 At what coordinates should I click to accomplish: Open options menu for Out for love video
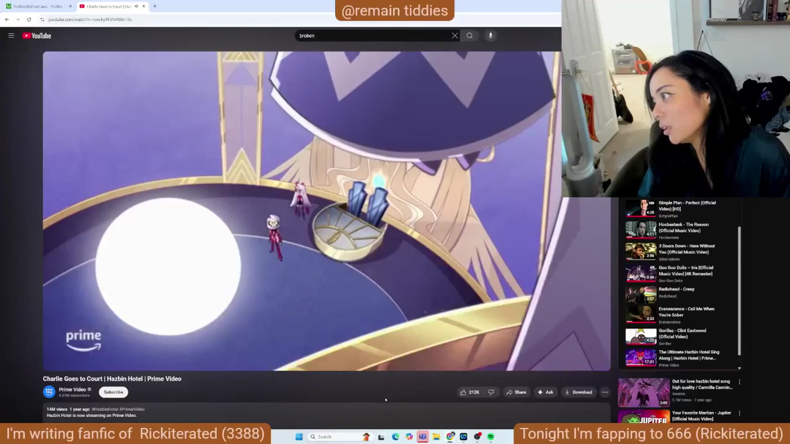pos(739,382)
